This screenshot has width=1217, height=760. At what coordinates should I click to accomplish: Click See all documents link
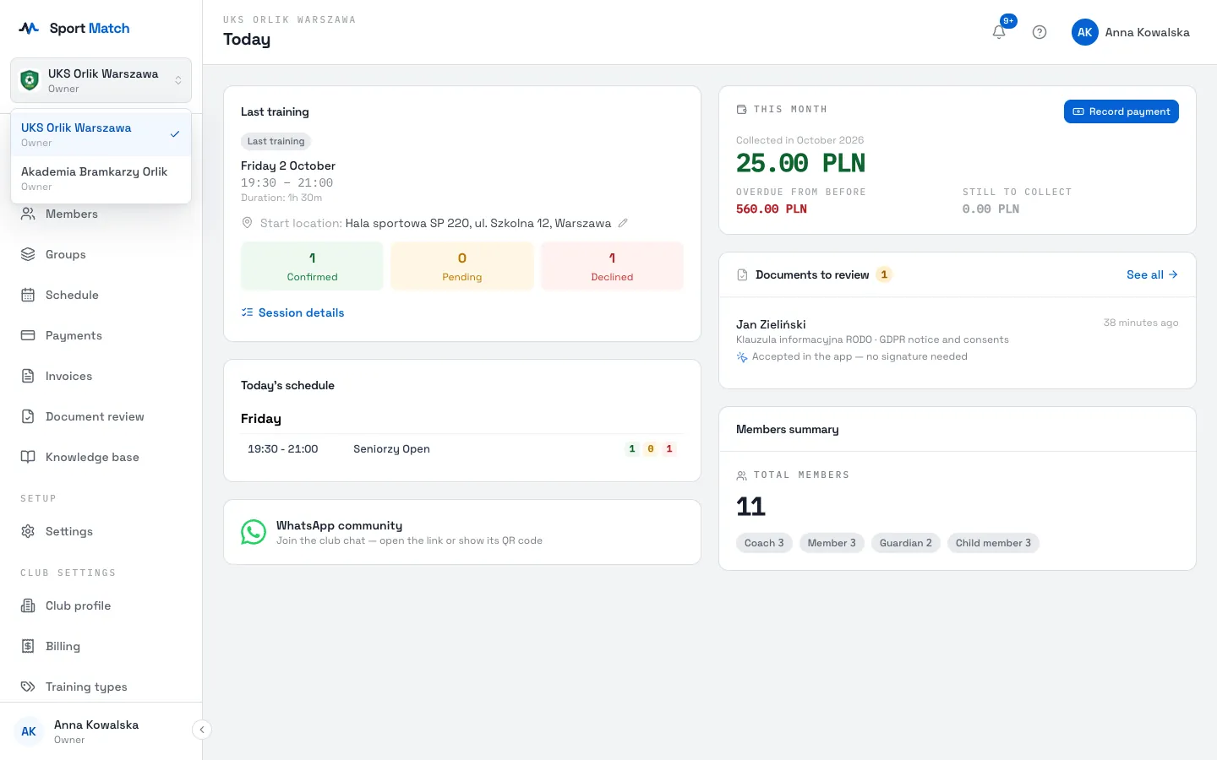(1153, 274)
